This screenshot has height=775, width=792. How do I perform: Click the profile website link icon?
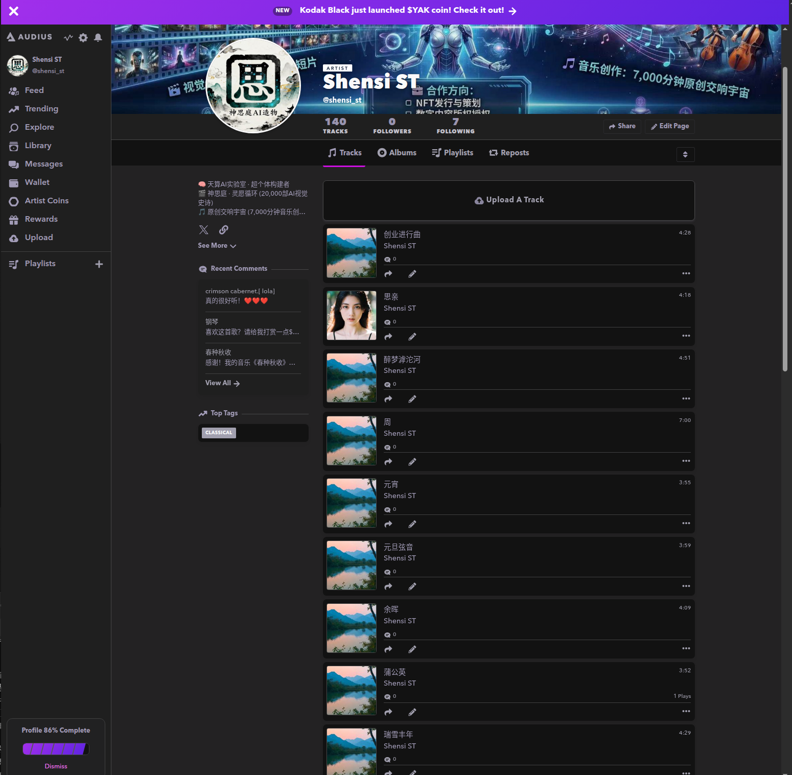[x=224, y=230]
